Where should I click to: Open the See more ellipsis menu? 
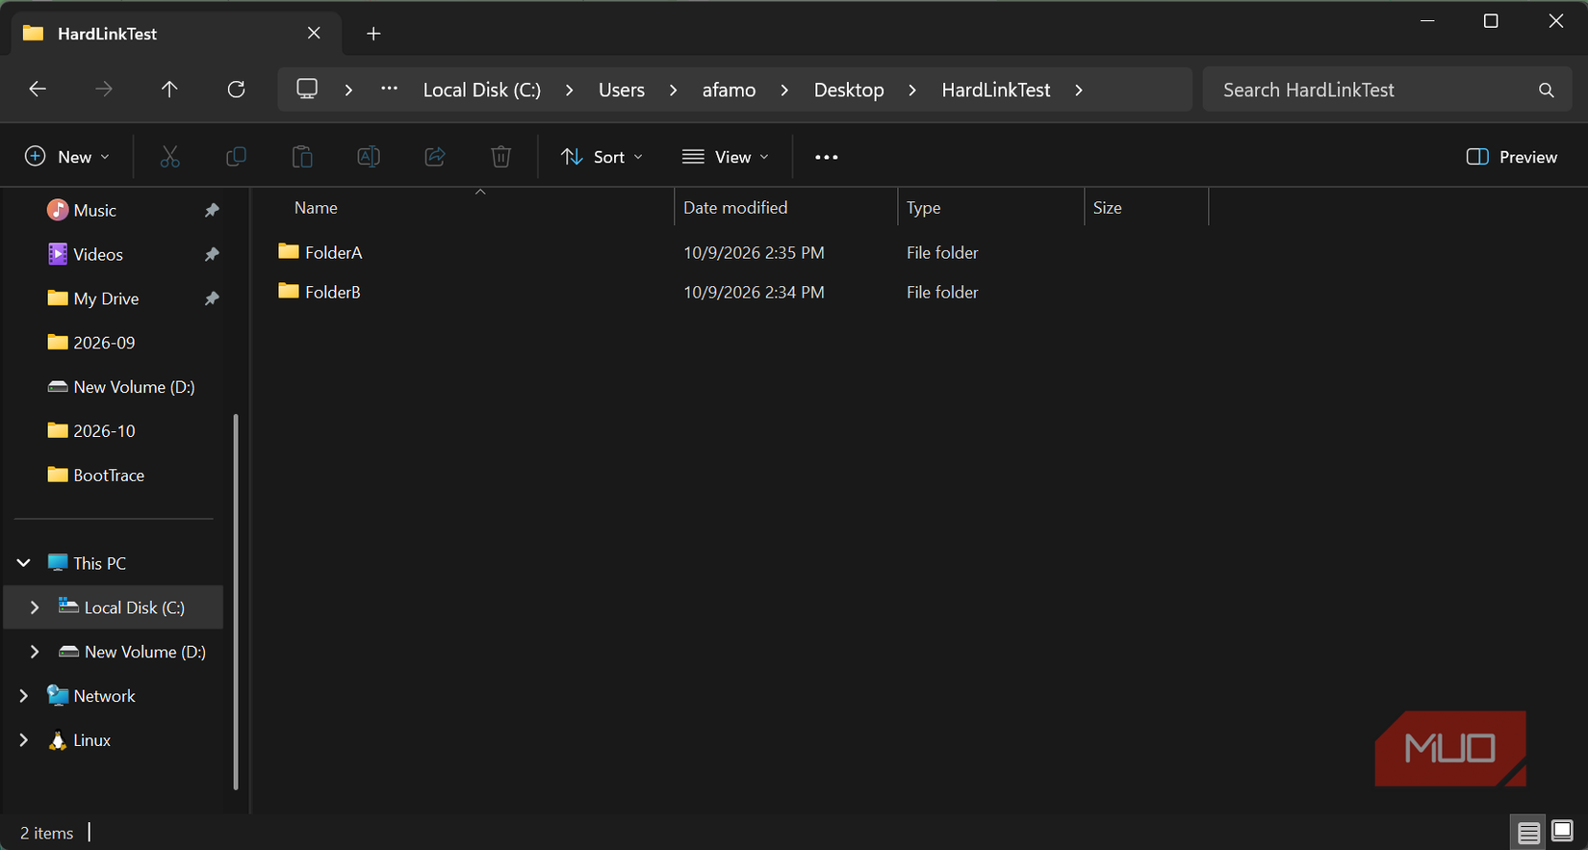tap(827, 157)
